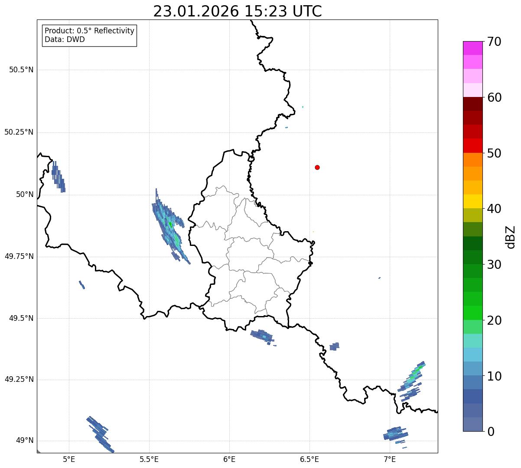The width and height of the screenshot is (521, 468).
Task: Click the 50.5°N latitude label
Action: [21, 70]
